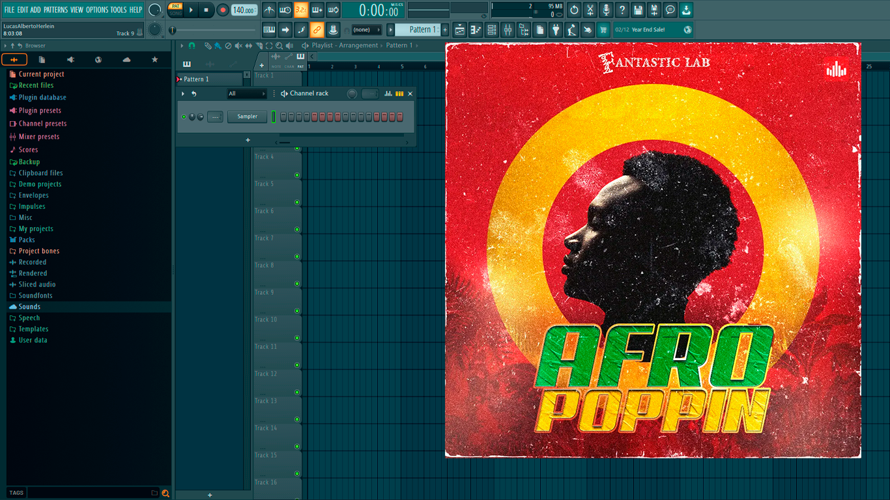Screen dimensions: 890x500
Task: Click the 140.000 tempo field
Action: point(244,10)
